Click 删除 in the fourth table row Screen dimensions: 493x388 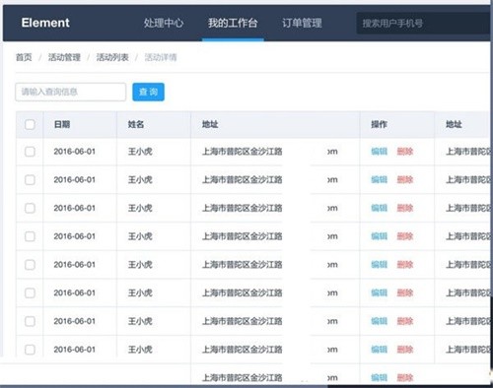[405, 236]
